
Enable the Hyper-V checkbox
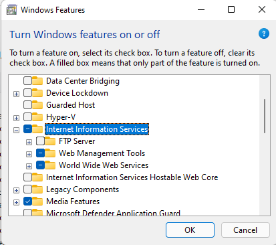tap(27, 117)
